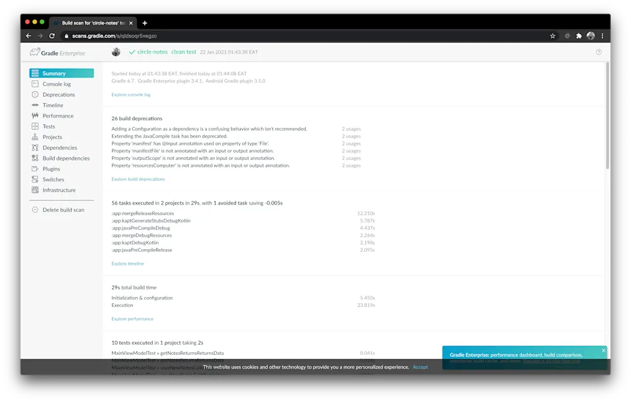Click '10 tests executed in 1 project' heading
The height and width of the screenshot is (402, 631).
(157, 342)
